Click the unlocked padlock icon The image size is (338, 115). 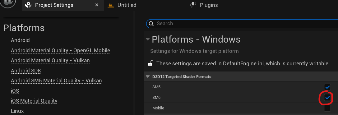pos(150,63)
